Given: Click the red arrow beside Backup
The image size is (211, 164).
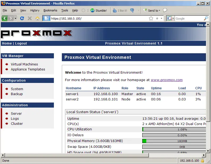Looking at the screenshot, I should click(x=7, y=94).
